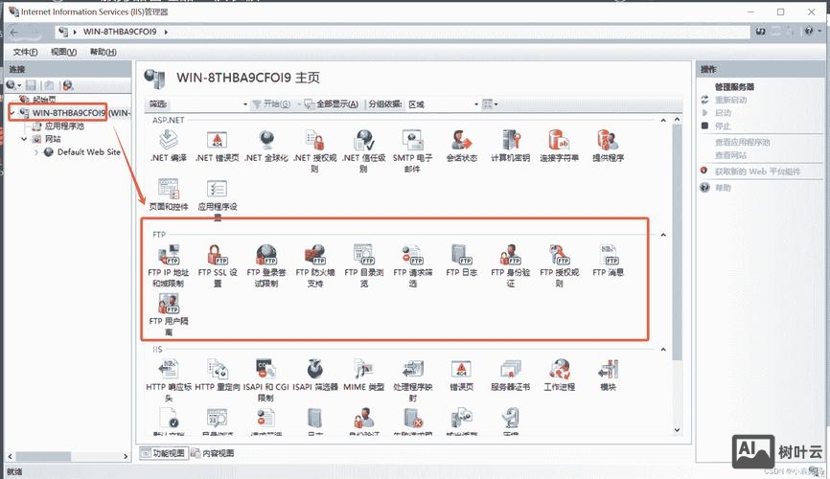Collapse the WIN-8THBA9CFOI9 server tree node

pos(12,113)
